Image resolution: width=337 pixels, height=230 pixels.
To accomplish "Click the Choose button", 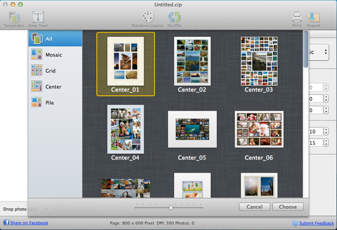I will pyautogui.click(x=288, y=207).
